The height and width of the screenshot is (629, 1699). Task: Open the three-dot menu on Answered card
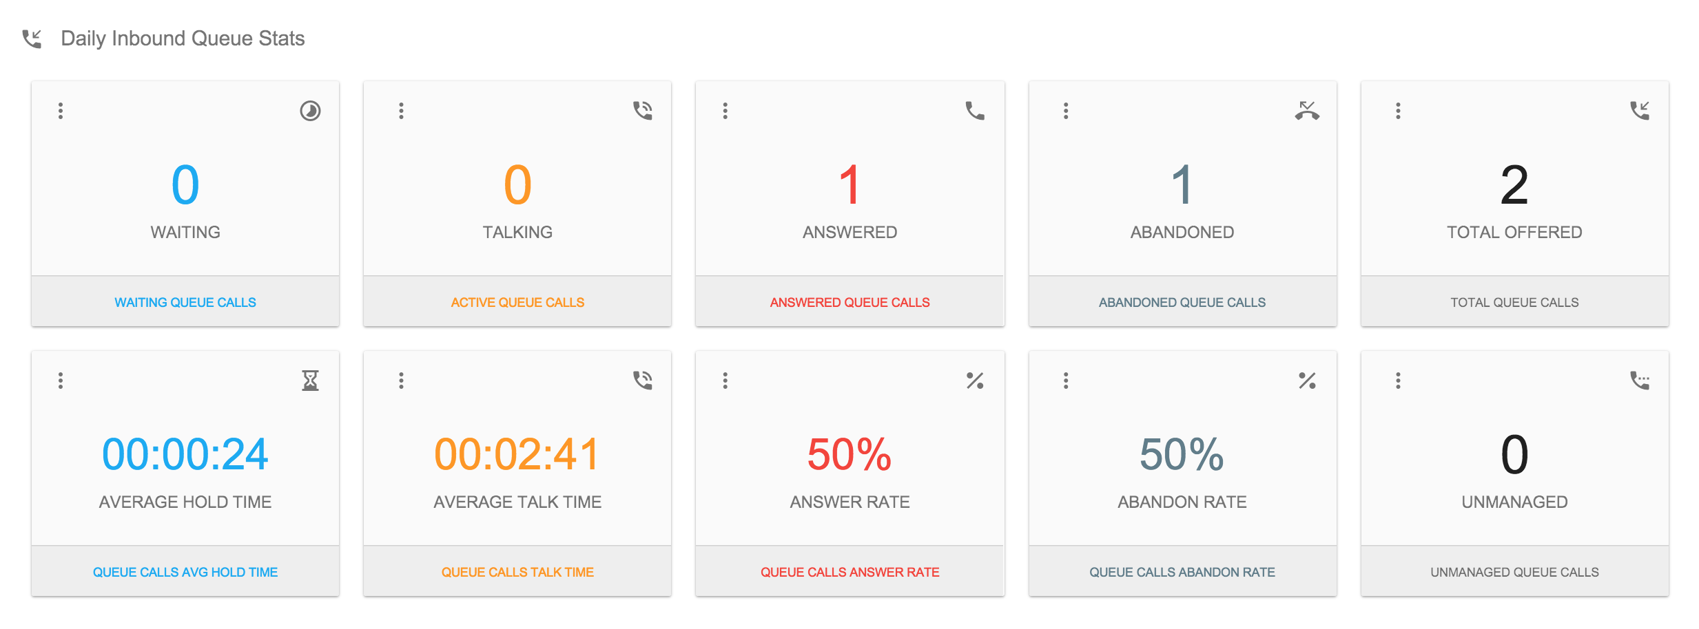[x=725, y=111]
